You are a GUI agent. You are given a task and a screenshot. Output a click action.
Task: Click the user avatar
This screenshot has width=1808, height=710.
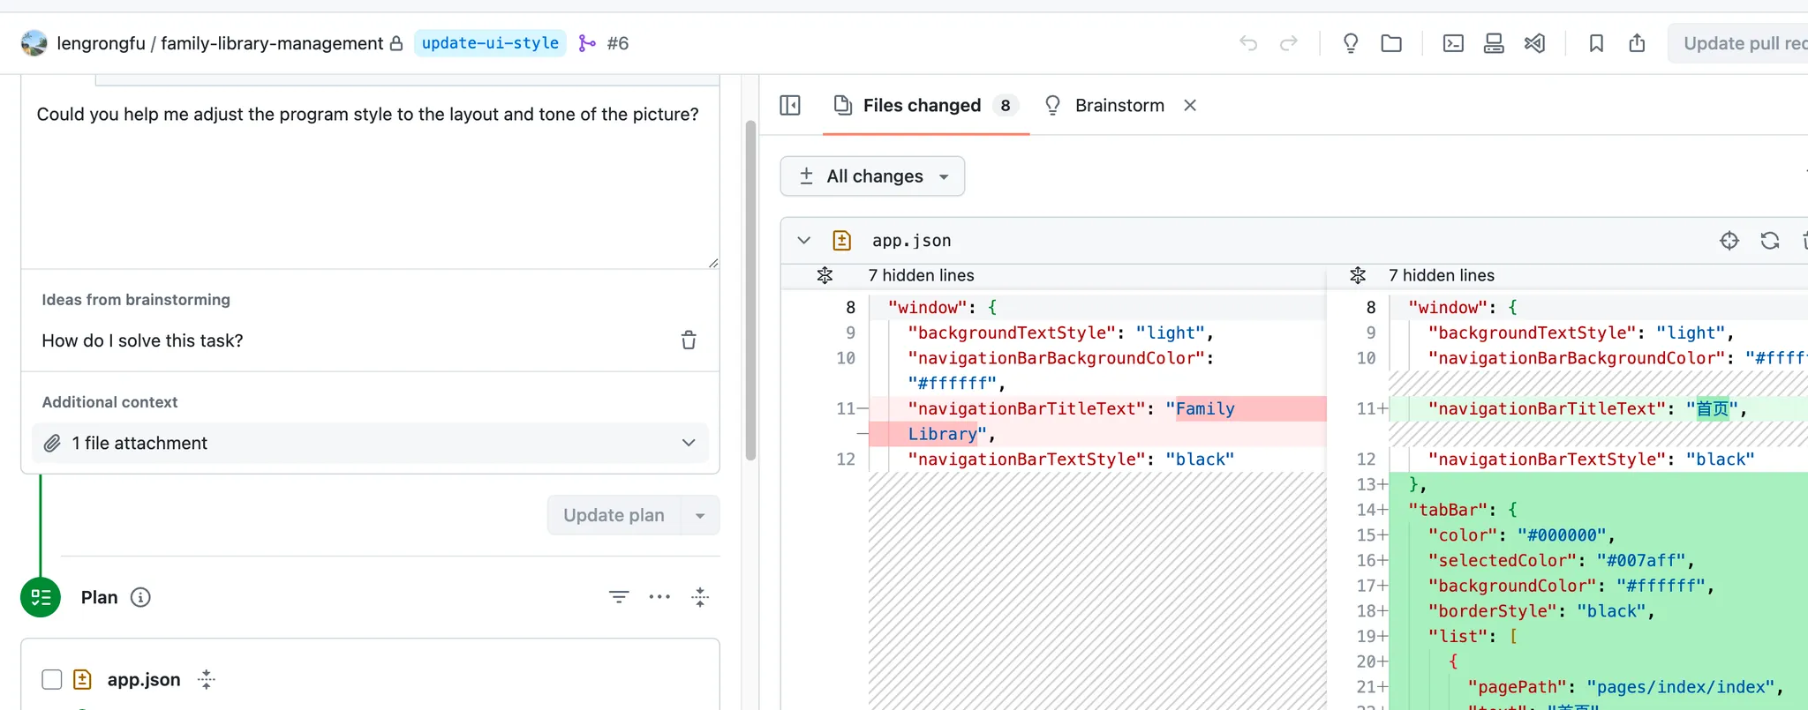click(34, 43)
